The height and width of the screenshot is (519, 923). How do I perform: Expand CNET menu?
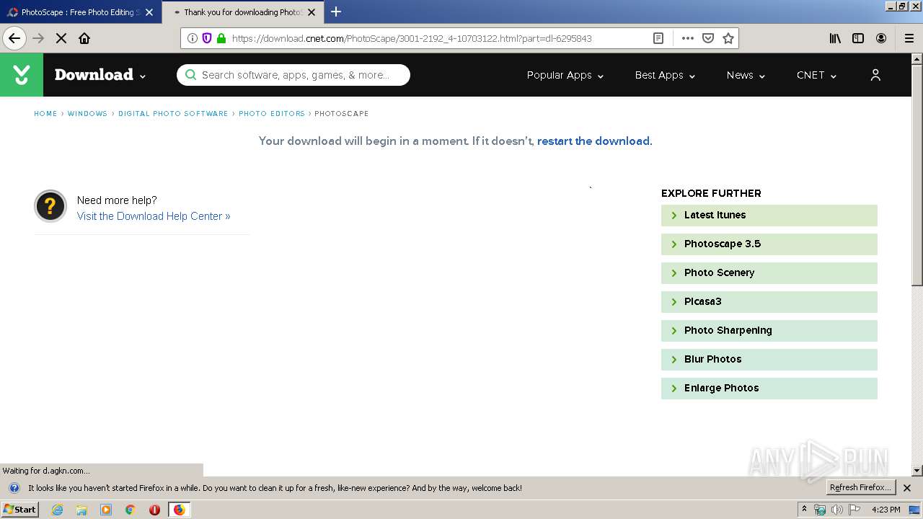tap(816, 75)
